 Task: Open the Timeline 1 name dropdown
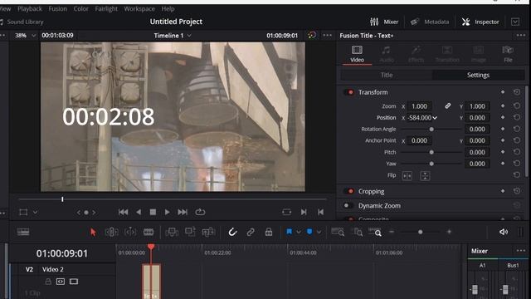[x=173, y=35]
